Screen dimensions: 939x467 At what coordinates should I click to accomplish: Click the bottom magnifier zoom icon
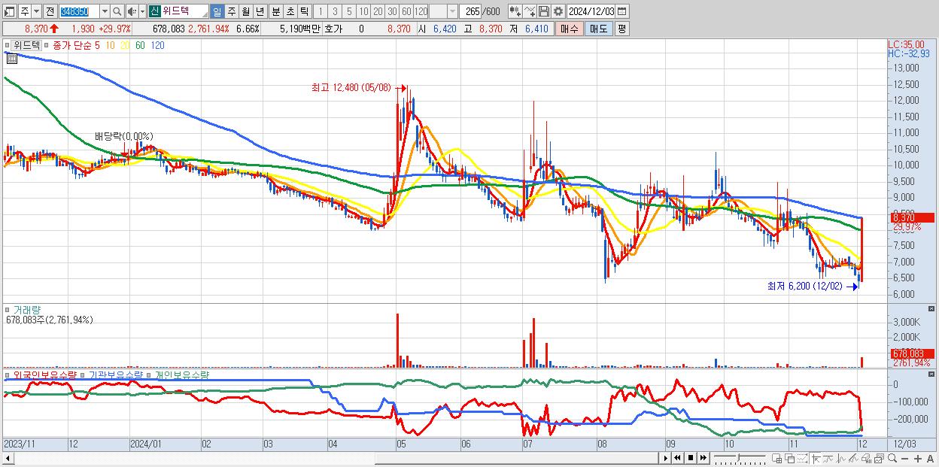pos(892,459)
